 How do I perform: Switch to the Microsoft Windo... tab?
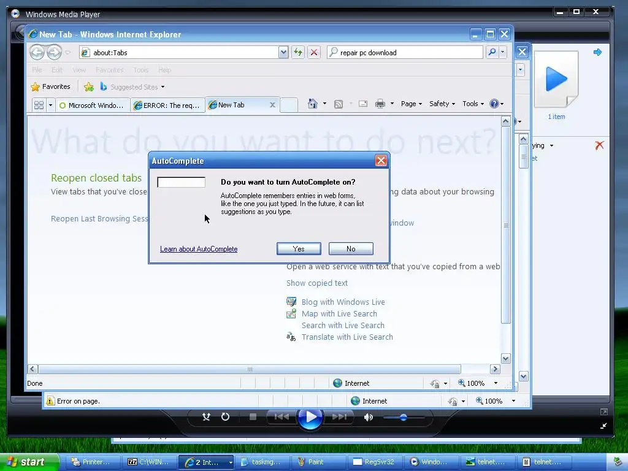pos(92,105)
